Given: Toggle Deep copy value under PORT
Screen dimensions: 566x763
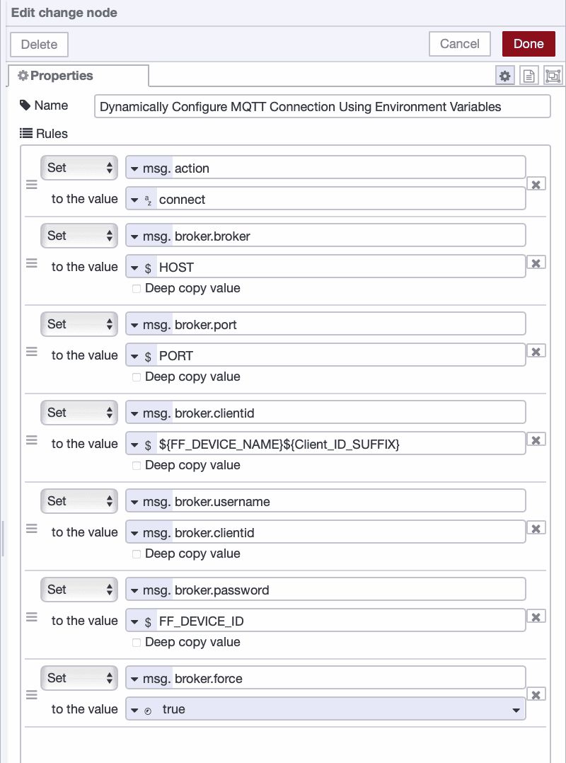Looking at the screenshot, I should click(x=137, y=377).
